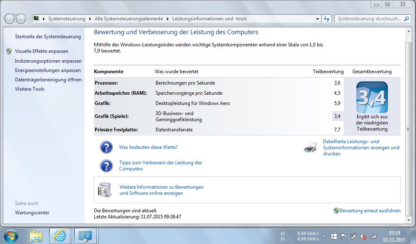Click Bewertung erneut ausführen
This screenshot has width=416, height=244.
tap(370, 211)
